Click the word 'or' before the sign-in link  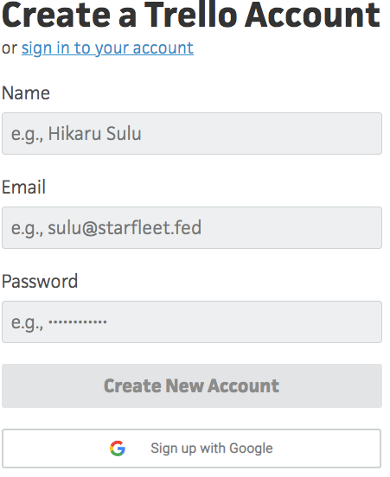pos(10,48)
